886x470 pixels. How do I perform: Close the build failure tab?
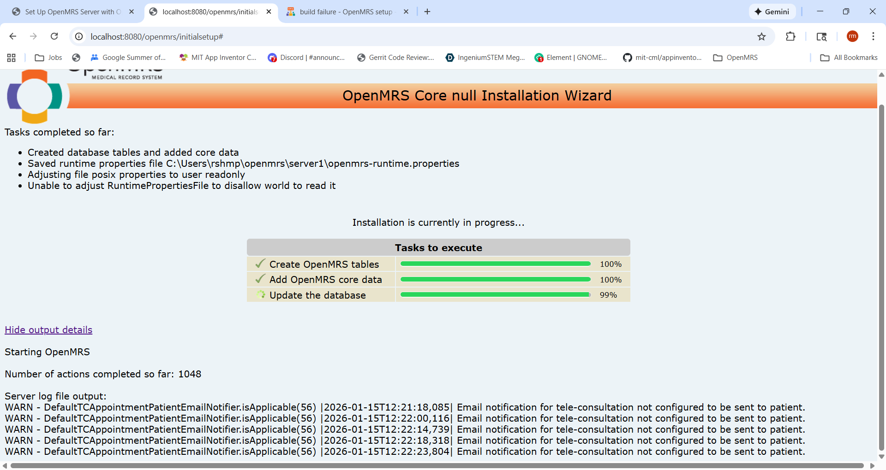click(406, 12)
